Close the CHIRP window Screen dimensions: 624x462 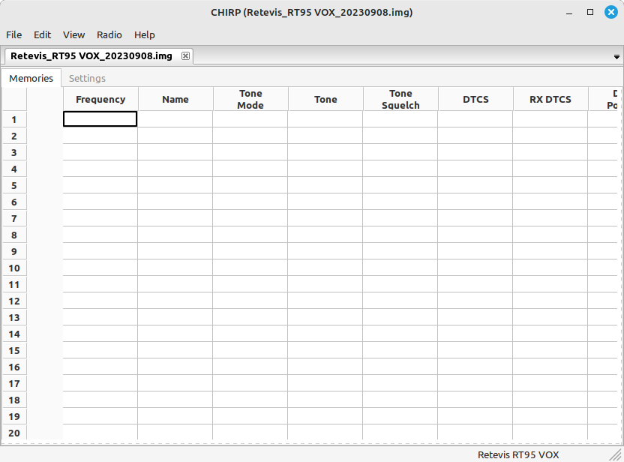coord(610,12)
